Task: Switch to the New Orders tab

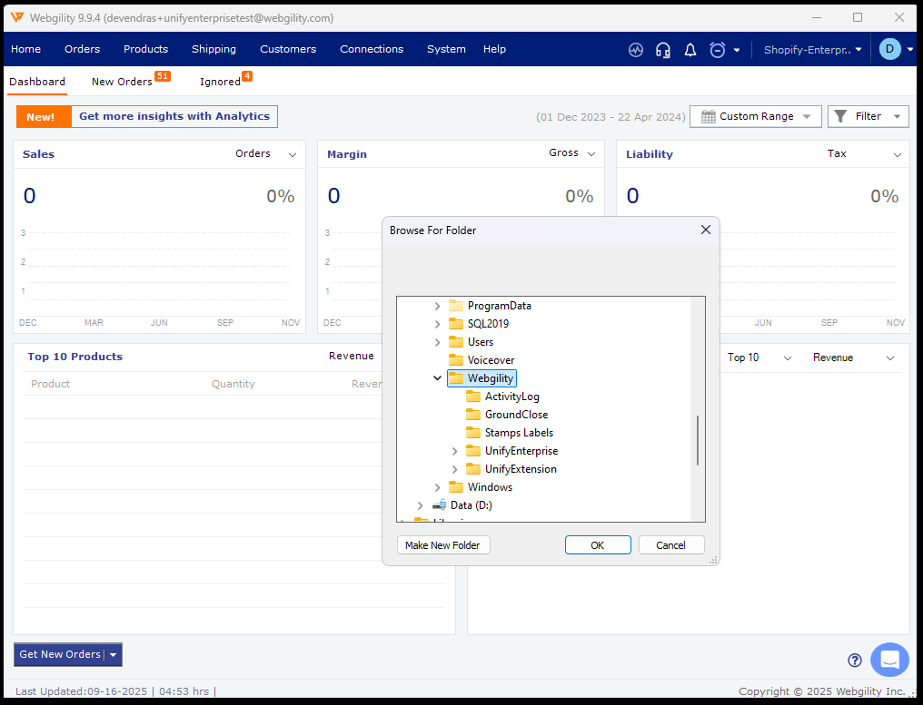Action: [x=122, y=82]
